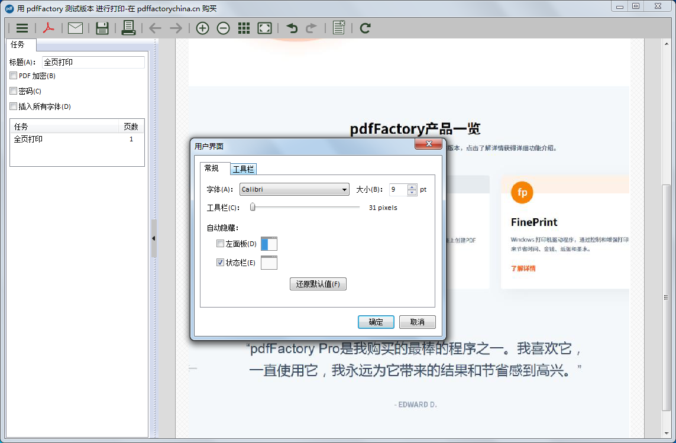Screen dimensions: 676x443
Task: Click the FinePrint heading text
Action: [533, 222]
